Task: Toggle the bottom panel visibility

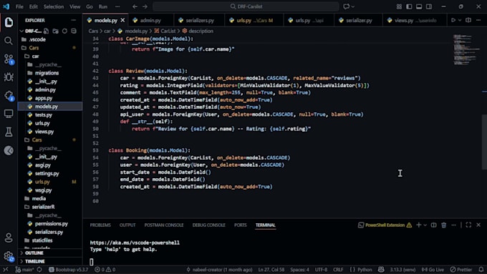Action: 419,6
